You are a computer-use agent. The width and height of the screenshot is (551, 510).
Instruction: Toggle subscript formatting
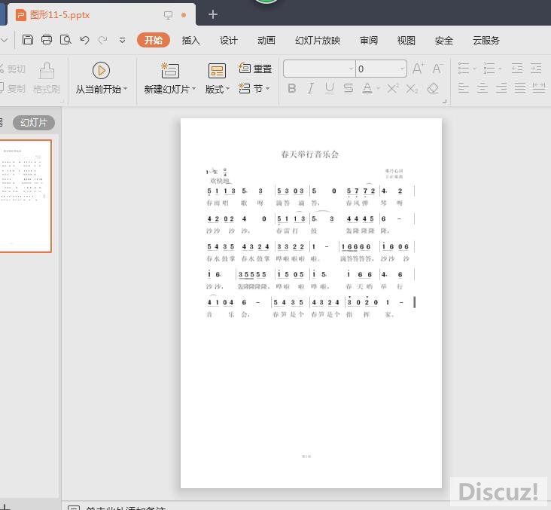412,88
